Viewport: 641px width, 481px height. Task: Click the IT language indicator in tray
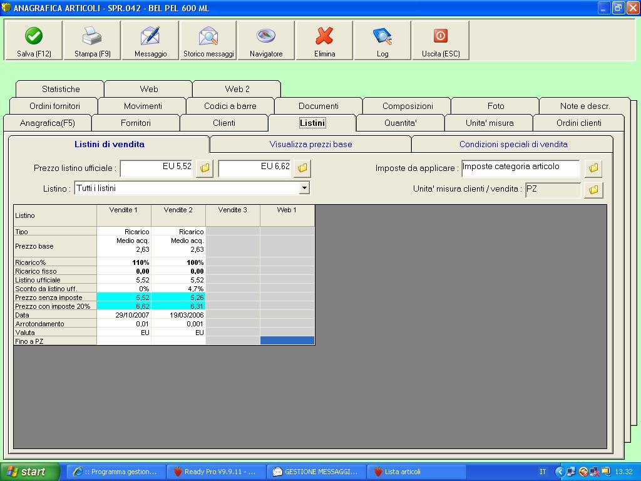tap(543, 472)
